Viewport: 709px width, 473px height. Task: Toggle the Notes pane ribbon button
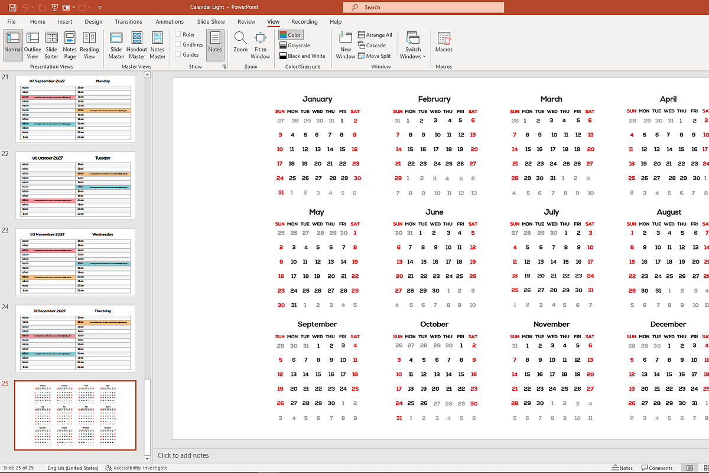click(215, 45)
